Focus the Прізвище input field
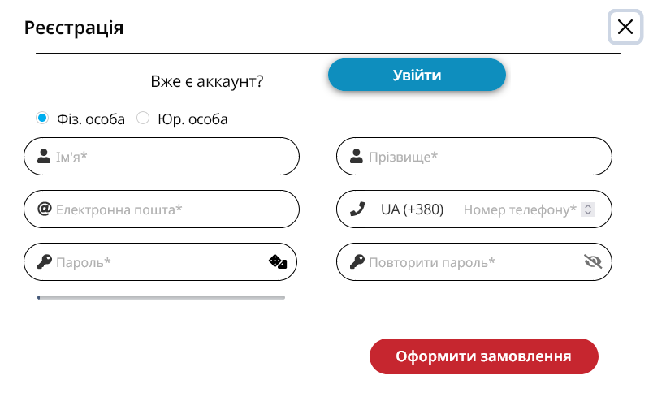 point(474,156)
